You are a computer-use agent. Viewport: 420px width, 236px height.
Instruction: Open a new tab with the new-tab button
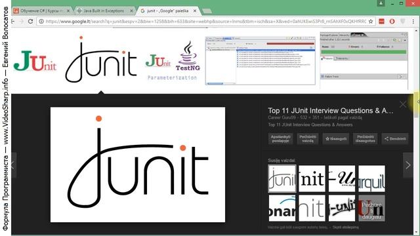point(207,11)
